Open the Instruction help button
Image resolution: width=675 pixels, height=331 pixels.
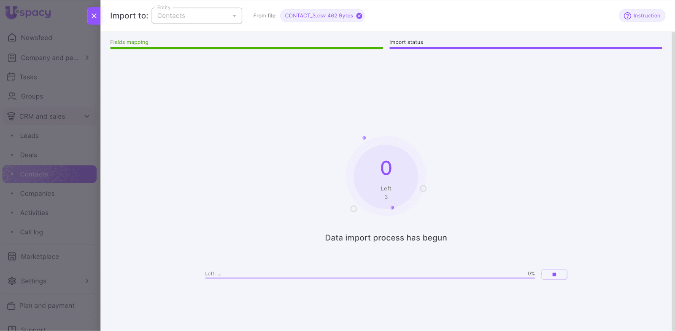point(642,16)
